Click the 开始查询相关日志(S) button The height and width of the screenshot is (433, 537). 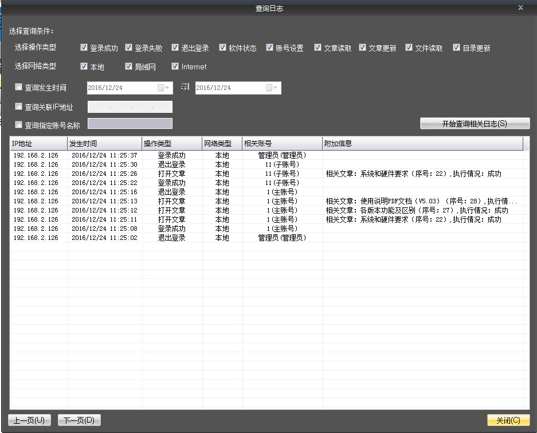[x=475, y=124]
